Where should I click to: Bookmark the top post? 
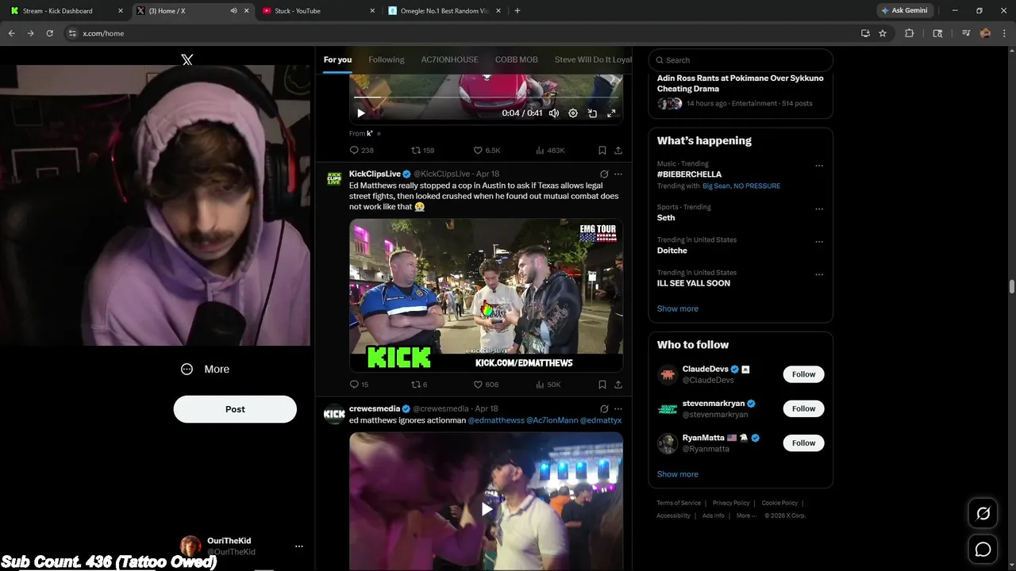click(602, 150)
